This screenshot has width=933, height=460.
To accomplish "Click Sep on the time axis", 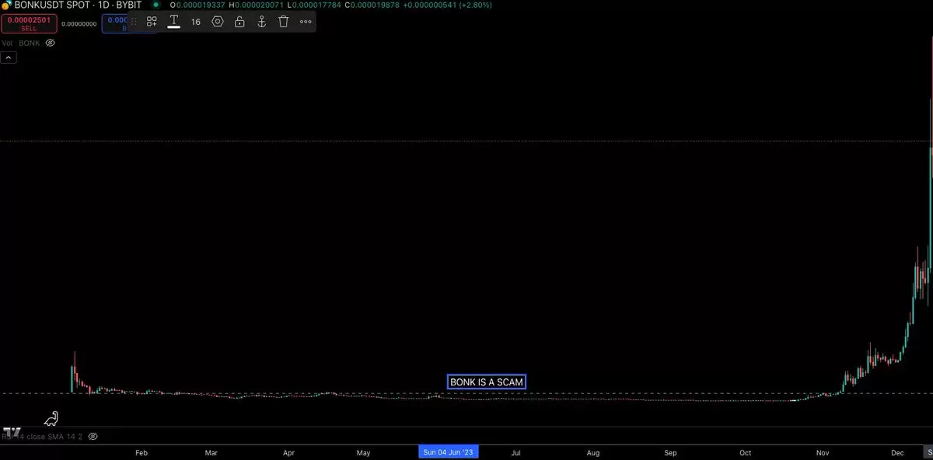I will point(671,451).
